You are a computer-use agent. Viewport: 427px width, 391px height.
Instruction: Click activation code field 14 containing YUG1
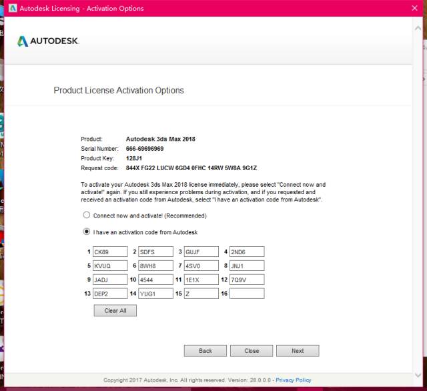(155, 294)
